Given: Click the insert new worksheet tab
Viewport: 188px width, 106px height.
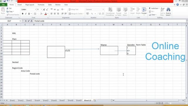Looking at the screenshot, I should [95, 100].
